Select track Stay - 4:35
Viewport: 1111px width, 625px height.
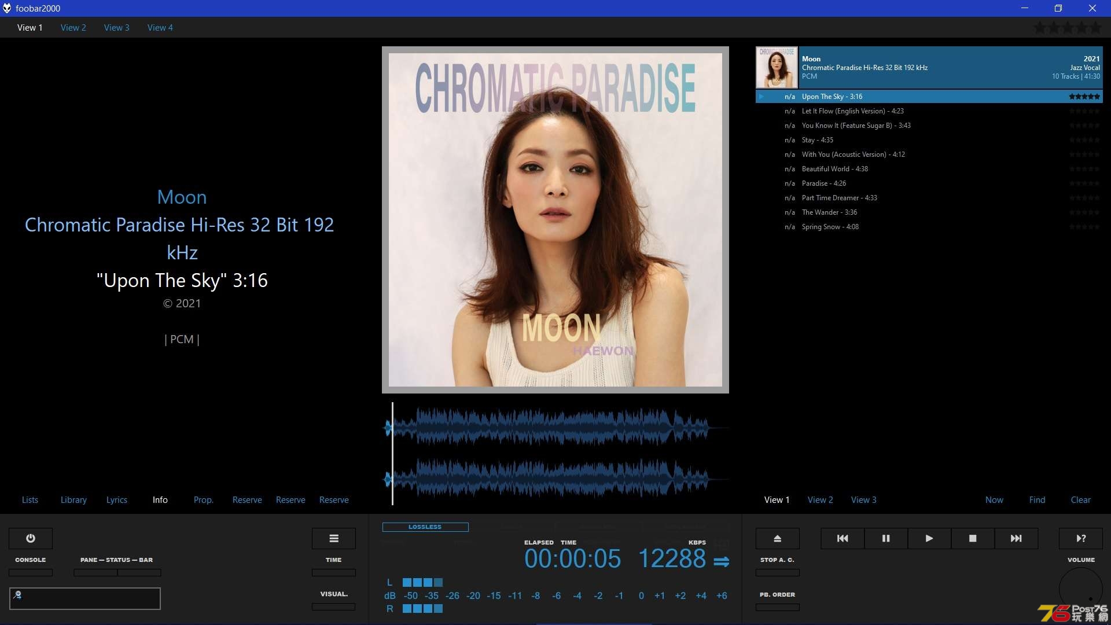(929, 140)
